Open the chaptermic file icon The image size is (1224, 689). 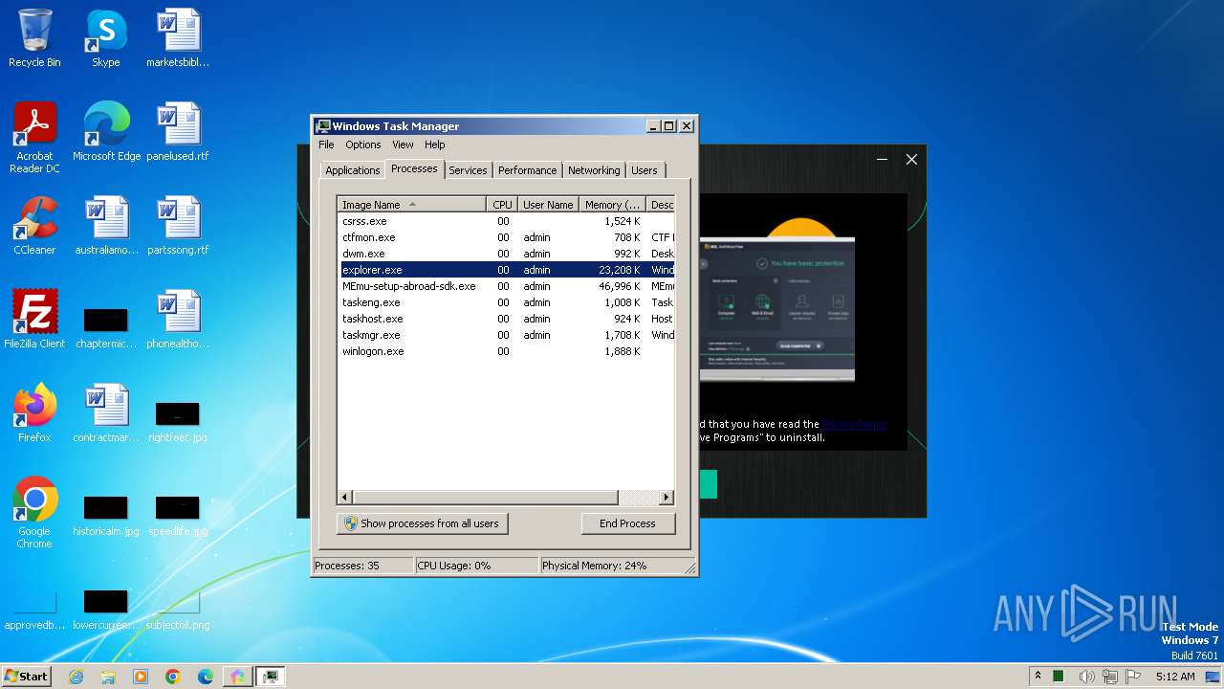[x=106, y=325]
